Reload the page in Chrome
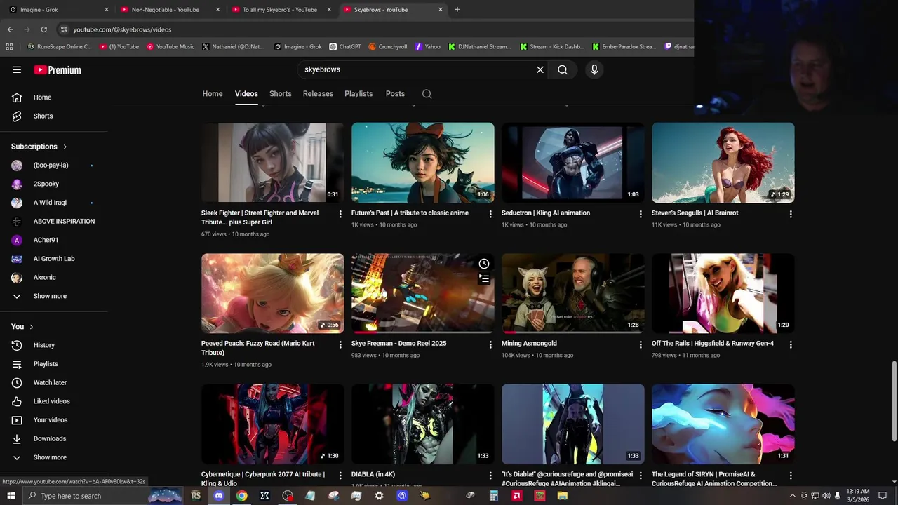898x505 pixels. [x=43, y=29]
